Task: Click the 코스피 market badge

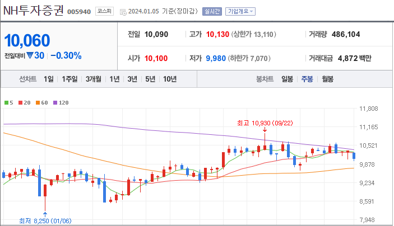Action: coord(104,11)
